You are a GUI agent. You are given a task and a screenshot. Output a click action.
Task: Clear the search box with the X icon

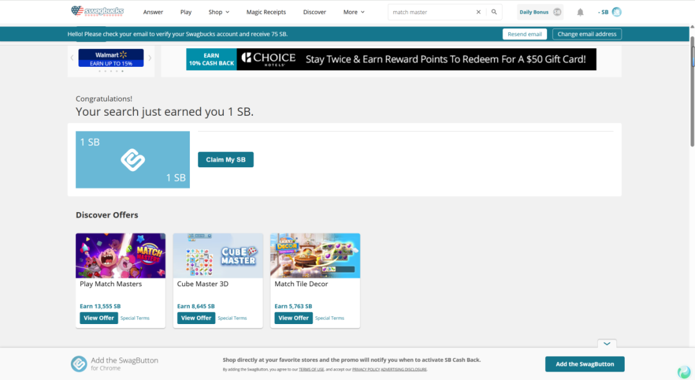pyautogui.click(x=478, y=12)
